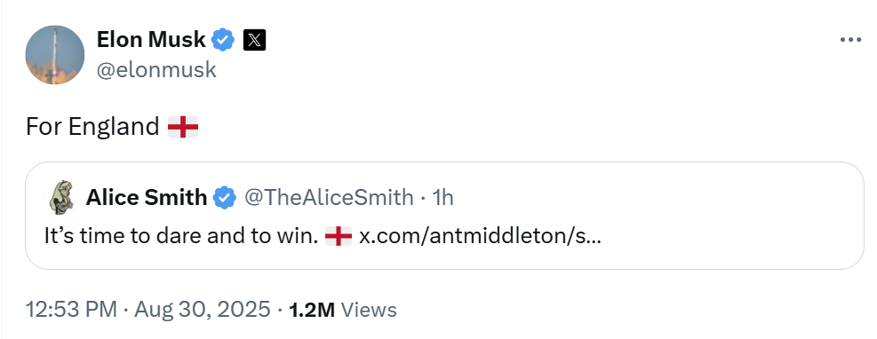View the 1.2M Views analytics
Image resolution: width=877 pixels, height=339 pixels.
click(x=342, y=310)
